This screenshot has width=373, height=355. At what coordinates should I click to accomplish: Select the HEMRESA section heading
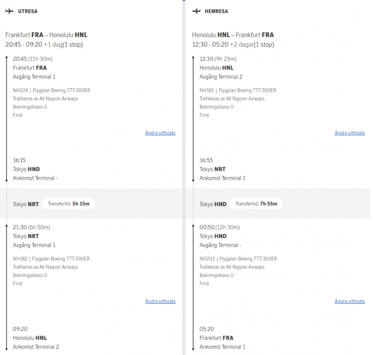point(216,11)
